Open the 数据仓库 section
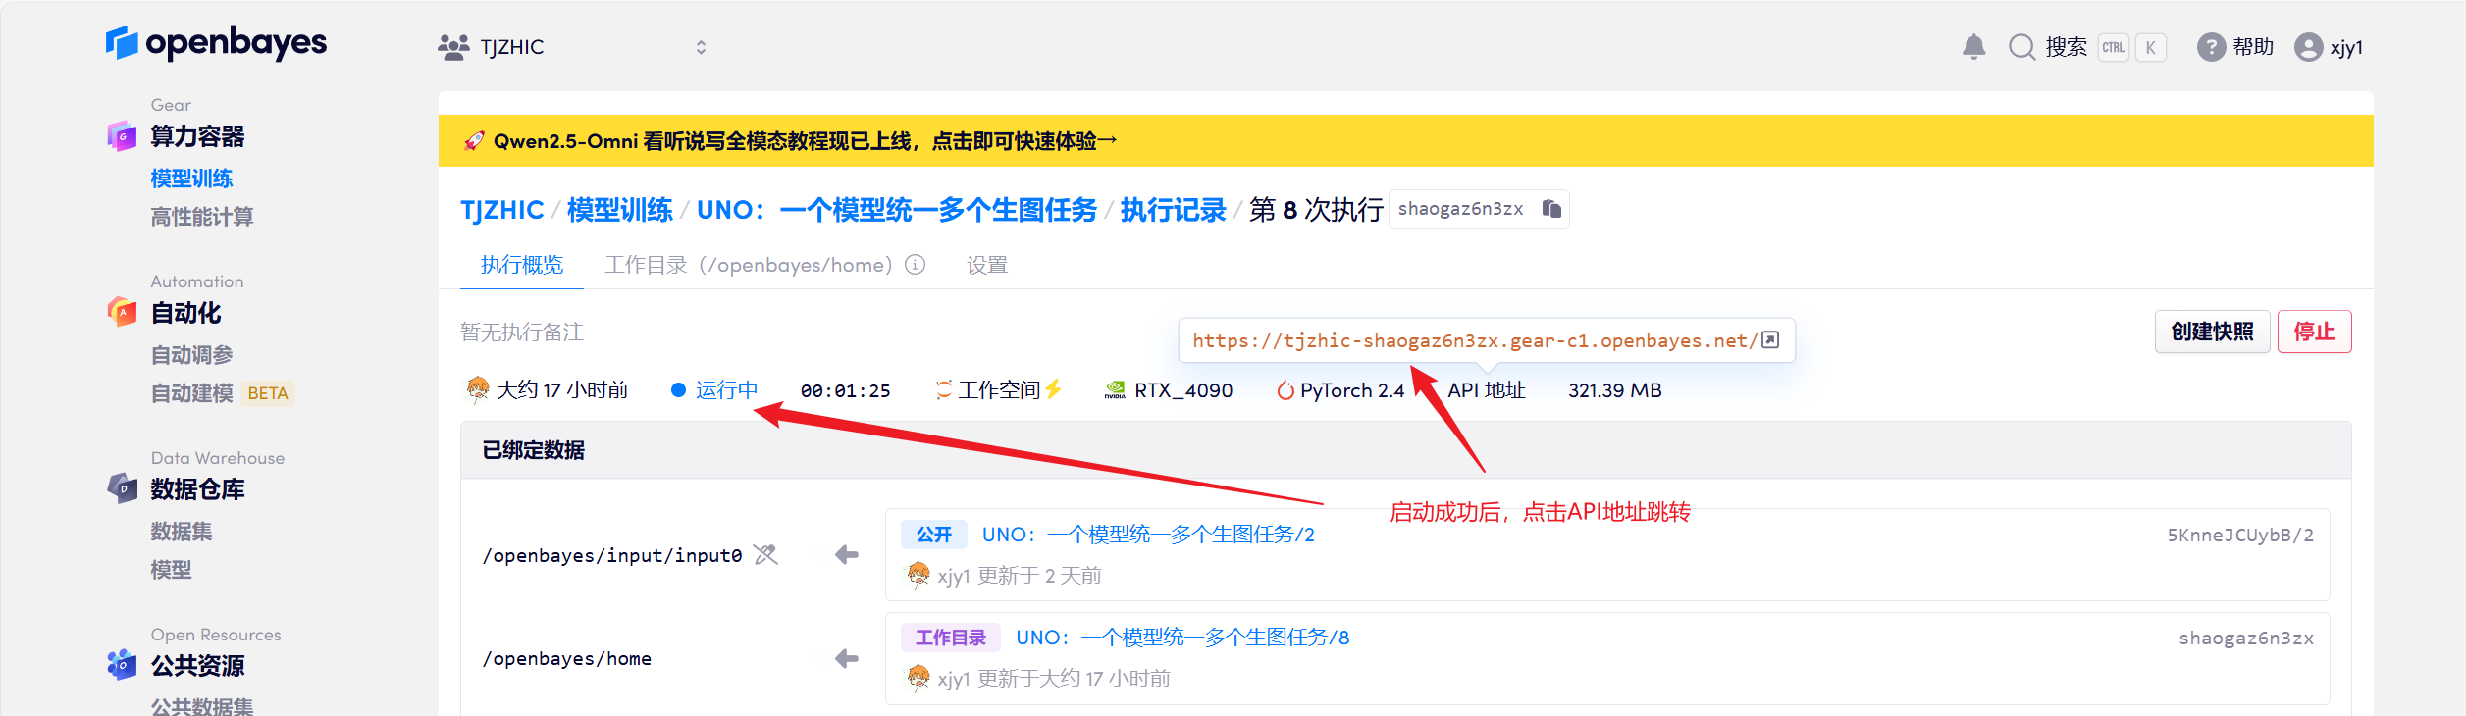 197,489
